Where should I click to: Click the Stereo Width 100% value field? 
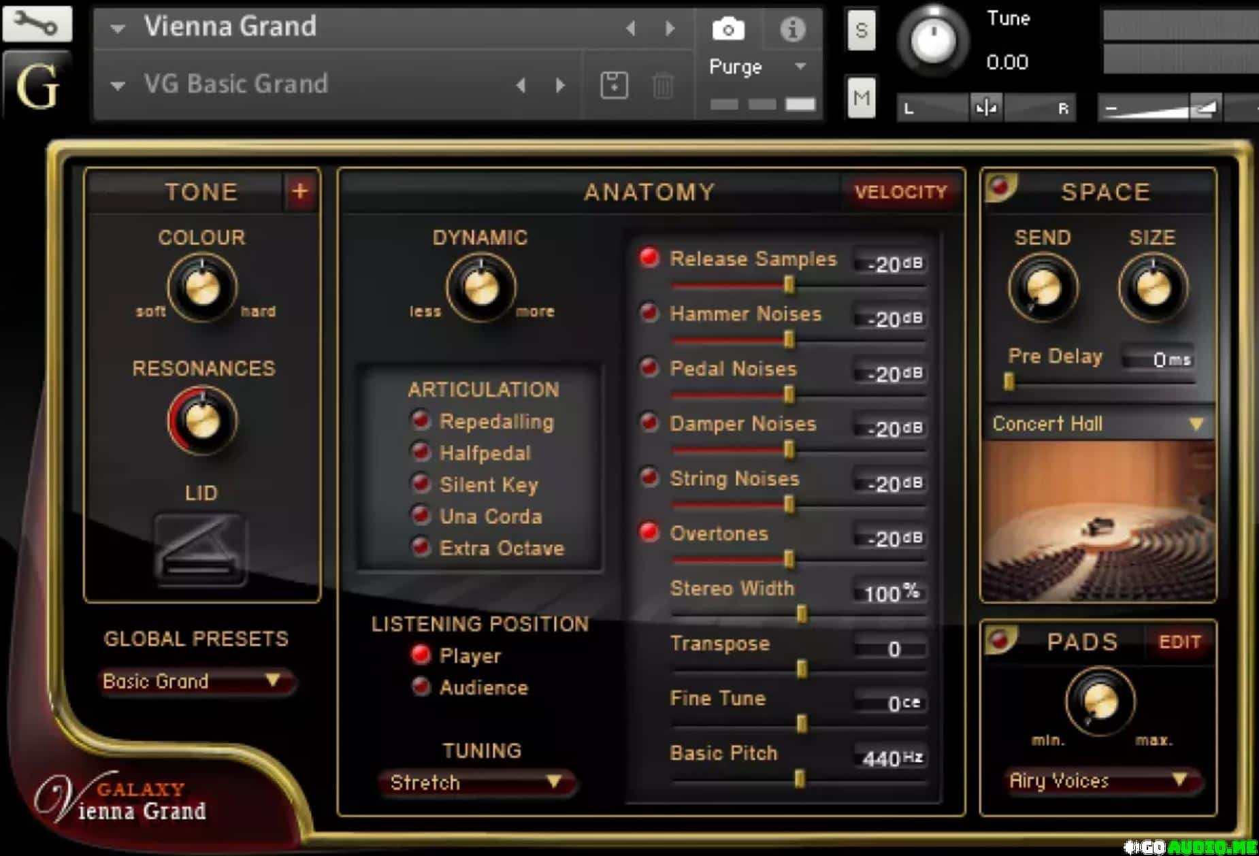pos(890,593)
